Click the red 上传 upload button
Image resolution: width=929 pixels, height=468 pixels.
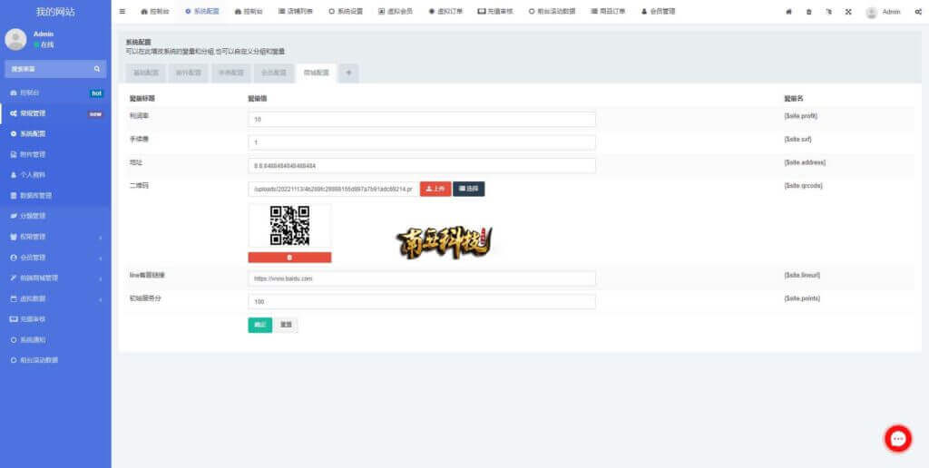(435, 189)
